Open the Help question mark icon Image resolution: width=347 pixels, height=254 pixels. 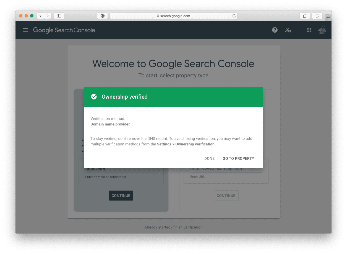click(275, 30)
